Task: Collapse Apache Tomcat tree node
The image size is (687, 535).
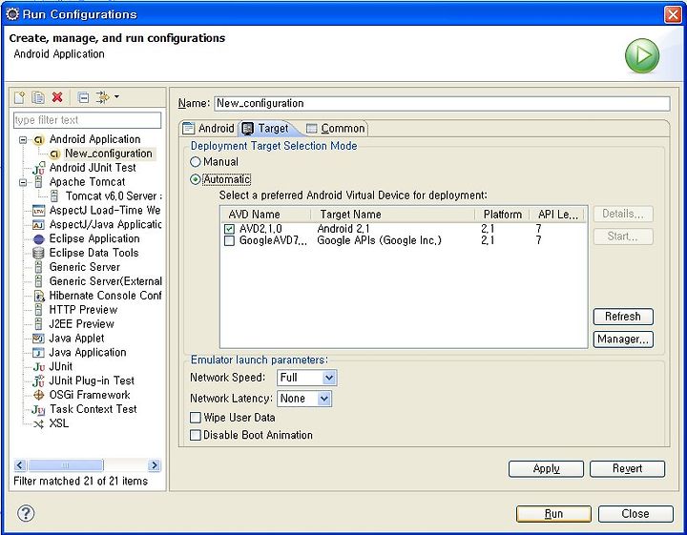Action: tap(23, 182)
